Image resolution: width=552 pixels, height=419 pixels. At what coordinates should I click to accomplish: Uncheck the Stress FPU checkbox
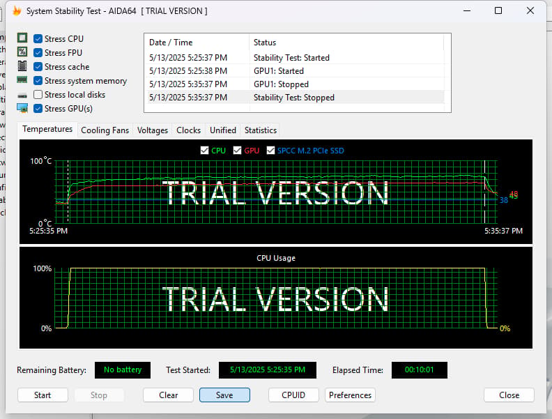(x=38, y=52)
